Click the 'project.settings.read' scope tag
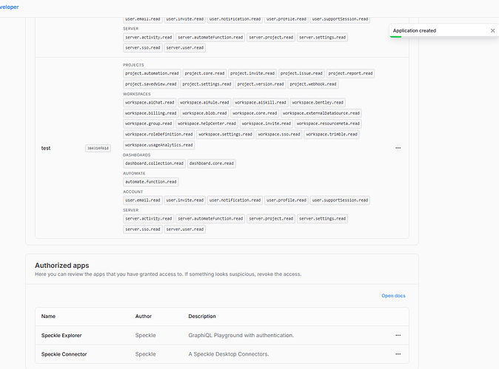The height and width of the screenshot is (369, 499). click(207, 84)
